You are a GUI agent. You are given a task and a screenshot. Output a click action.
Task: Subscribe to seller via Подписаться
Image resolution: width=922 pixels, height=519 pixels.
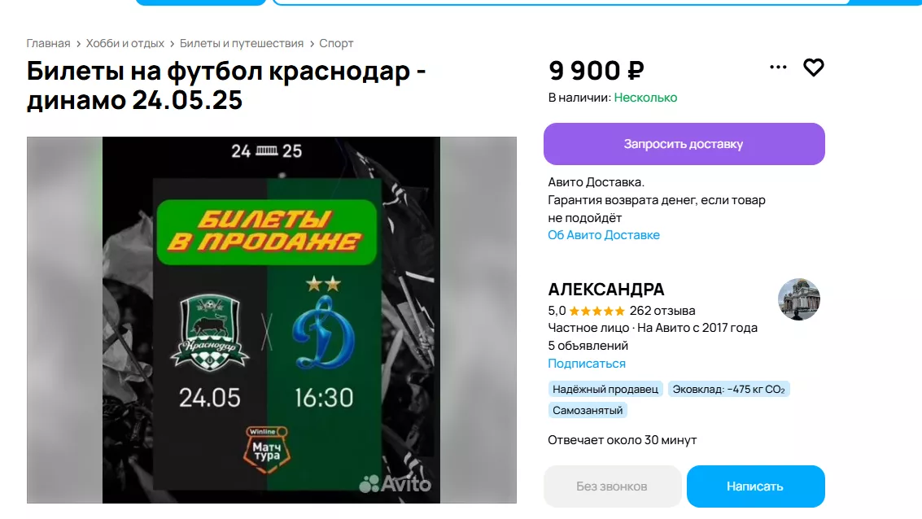pos(587,364)
